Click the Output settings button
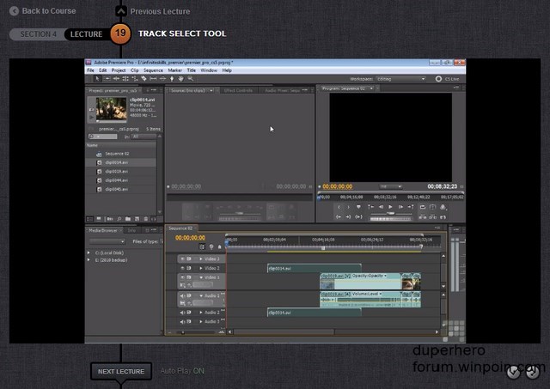Image resolution: width=550 pixels, height=389 pixels. click(x=443, y=207)
